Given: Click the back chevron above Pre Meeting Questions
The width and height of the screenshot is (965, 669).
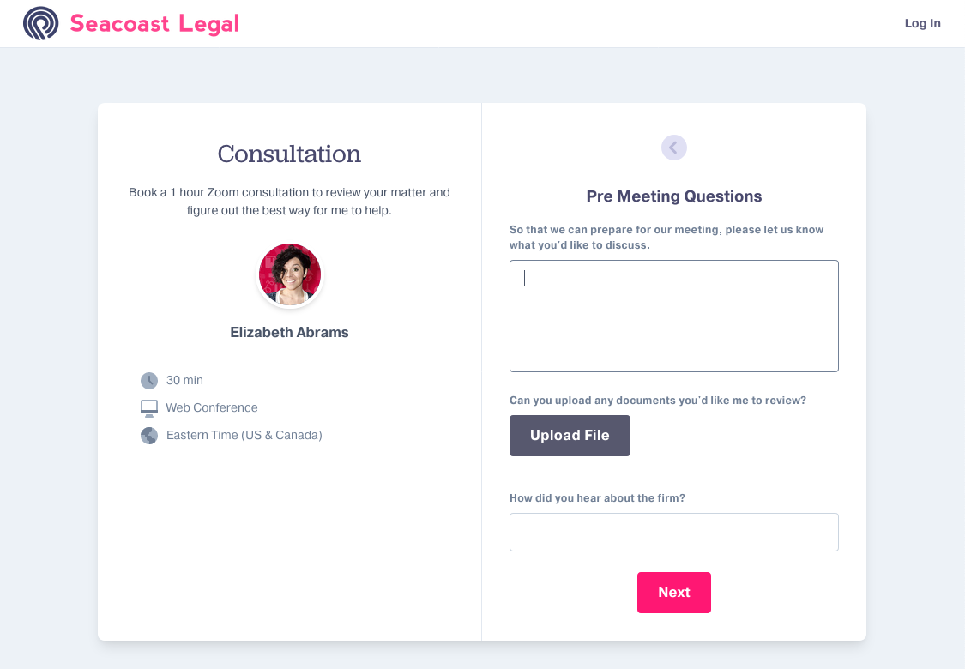Looking at the screenshot, I should (674, 147).
